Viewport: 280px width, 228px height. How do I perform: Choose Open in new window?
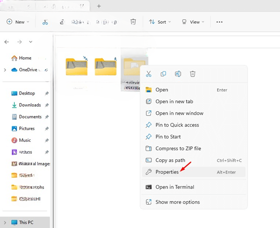(194, 113)
